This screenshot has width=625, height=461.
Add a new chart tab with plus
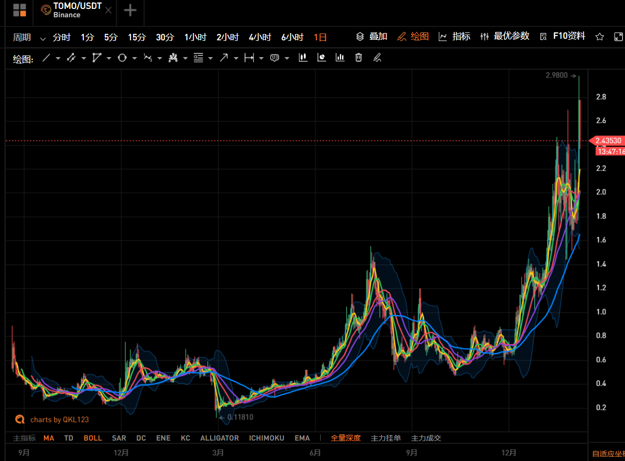(x=130, y=10)
